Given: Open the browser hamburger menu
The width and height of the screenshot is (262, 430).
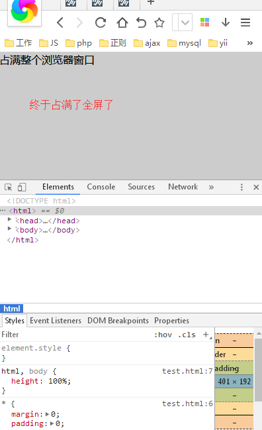Looking at the screenshot, I should 245,23.
